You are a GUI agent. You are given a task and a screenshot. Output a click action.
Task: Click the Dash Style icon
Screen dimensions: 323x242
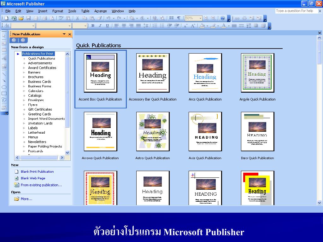tap(241, 26)
